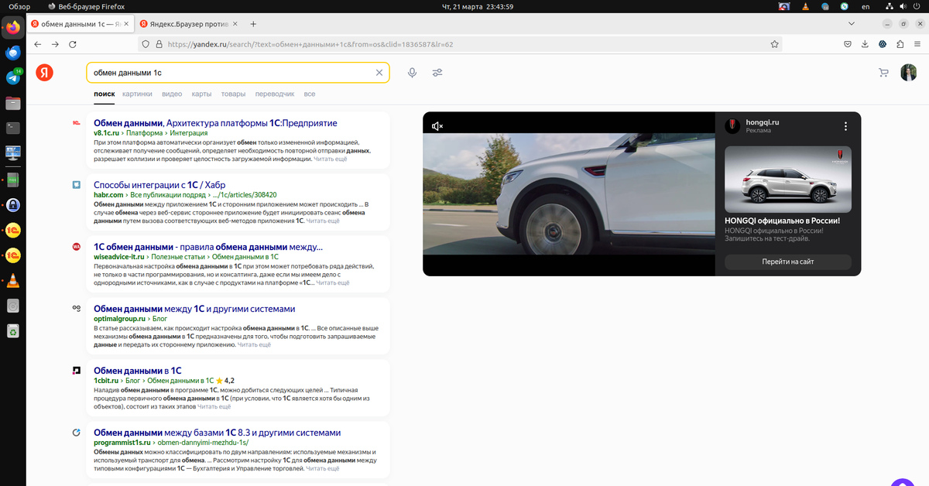Image resolution: width=929 pixels, height=486 pixels.
Task: Click inside the Yandex search input field
Action: tap(232, 73)
